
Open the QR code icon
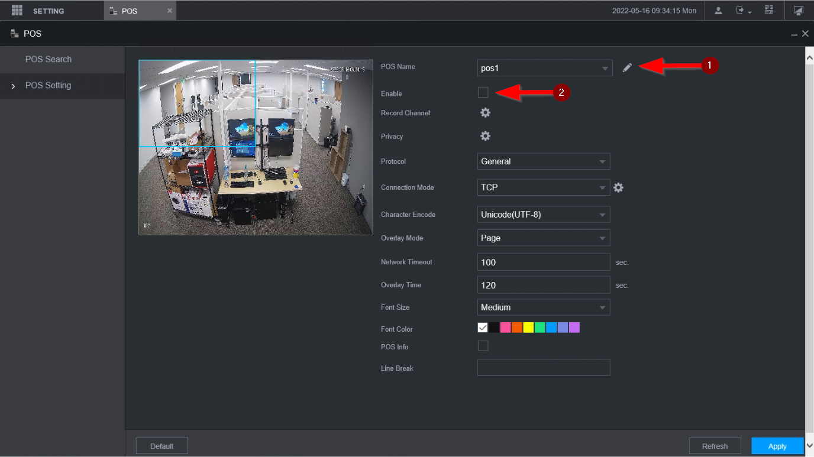pyautogui.click(x=768, y=11)
